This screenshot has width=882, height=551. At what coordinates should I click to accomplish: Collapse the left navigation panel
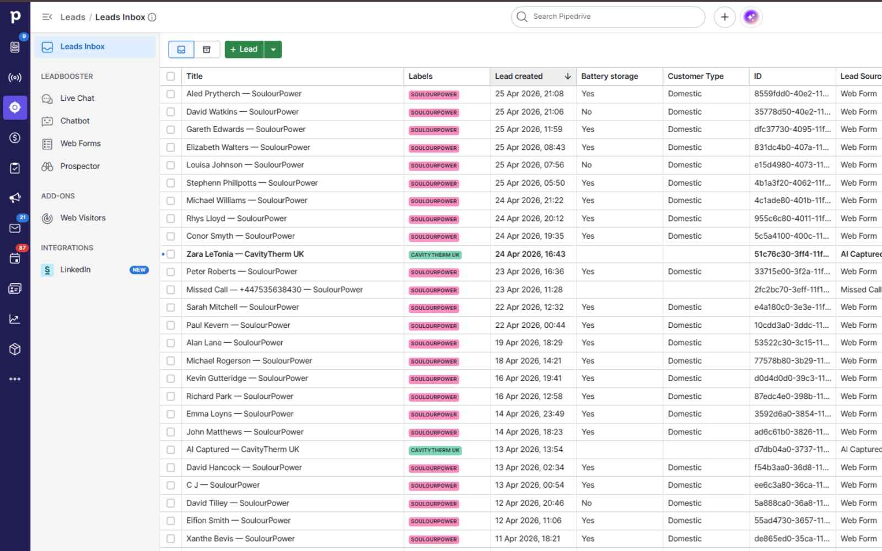[47, 17]
